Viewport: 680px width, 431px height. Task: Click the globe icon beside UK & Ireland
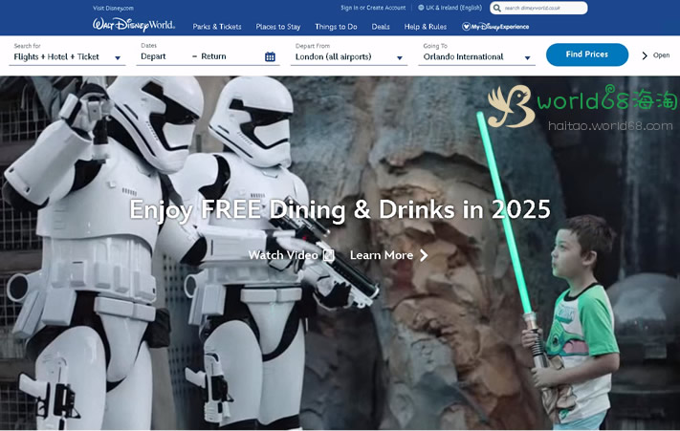pyautogui.click(x=421, y=8)
